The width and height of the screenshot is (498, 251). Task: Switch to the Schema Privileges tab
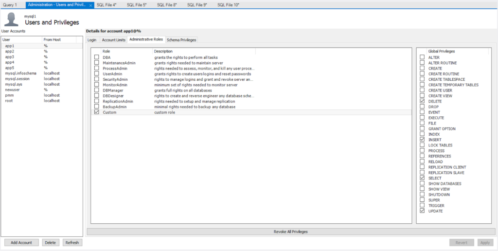click(x=181, y=40)
